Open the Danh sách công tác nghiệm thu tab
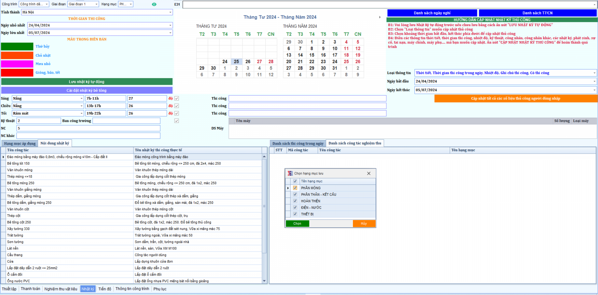This screenshot has width=598, height=295. point(355,143)
